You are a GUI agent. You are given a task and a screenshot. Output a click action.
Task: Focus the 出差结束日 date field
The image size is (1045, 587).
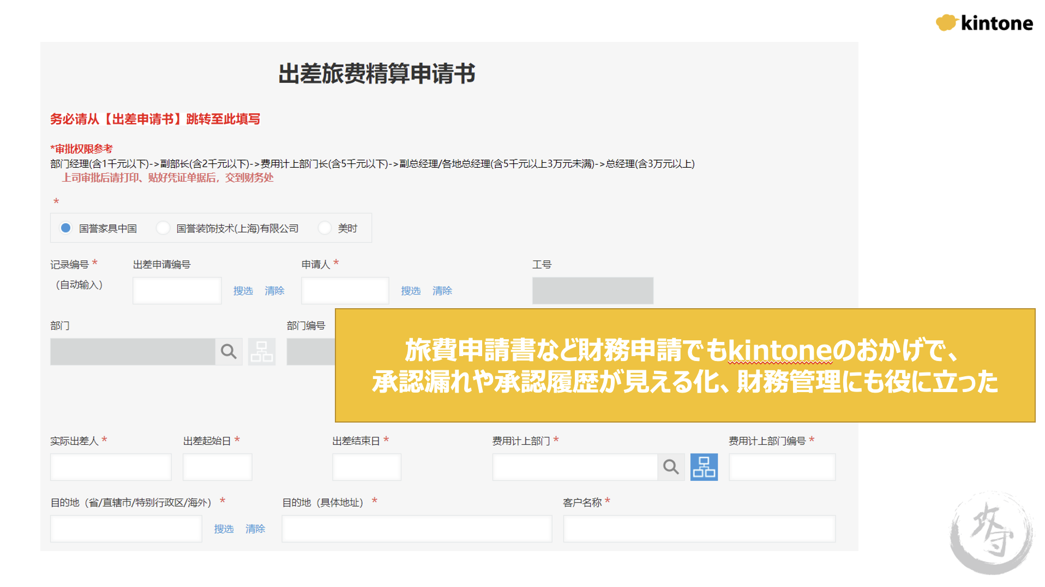pos(367,467)
